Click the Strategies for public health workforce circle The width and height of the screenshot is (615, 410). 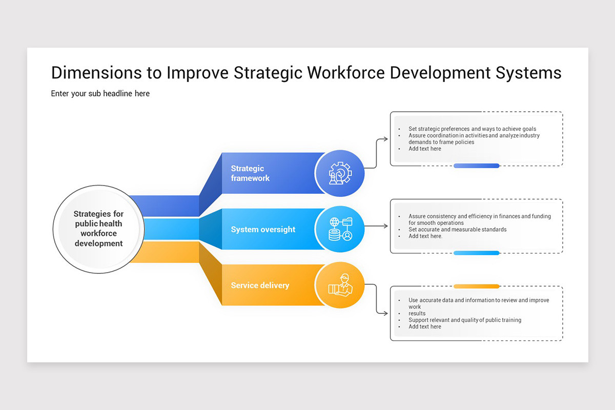point(98,229)
